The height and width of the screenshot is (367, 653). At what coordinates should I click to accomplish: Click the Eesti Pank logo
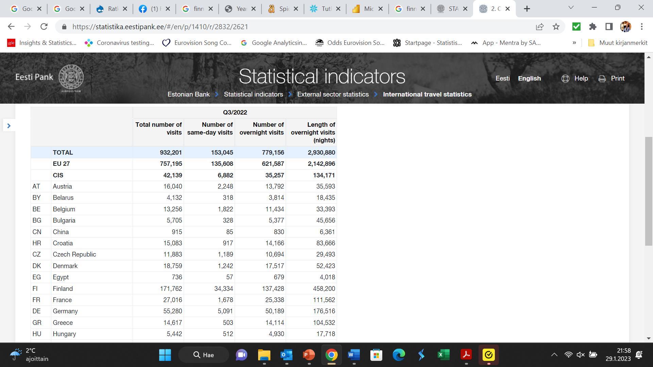50,78
